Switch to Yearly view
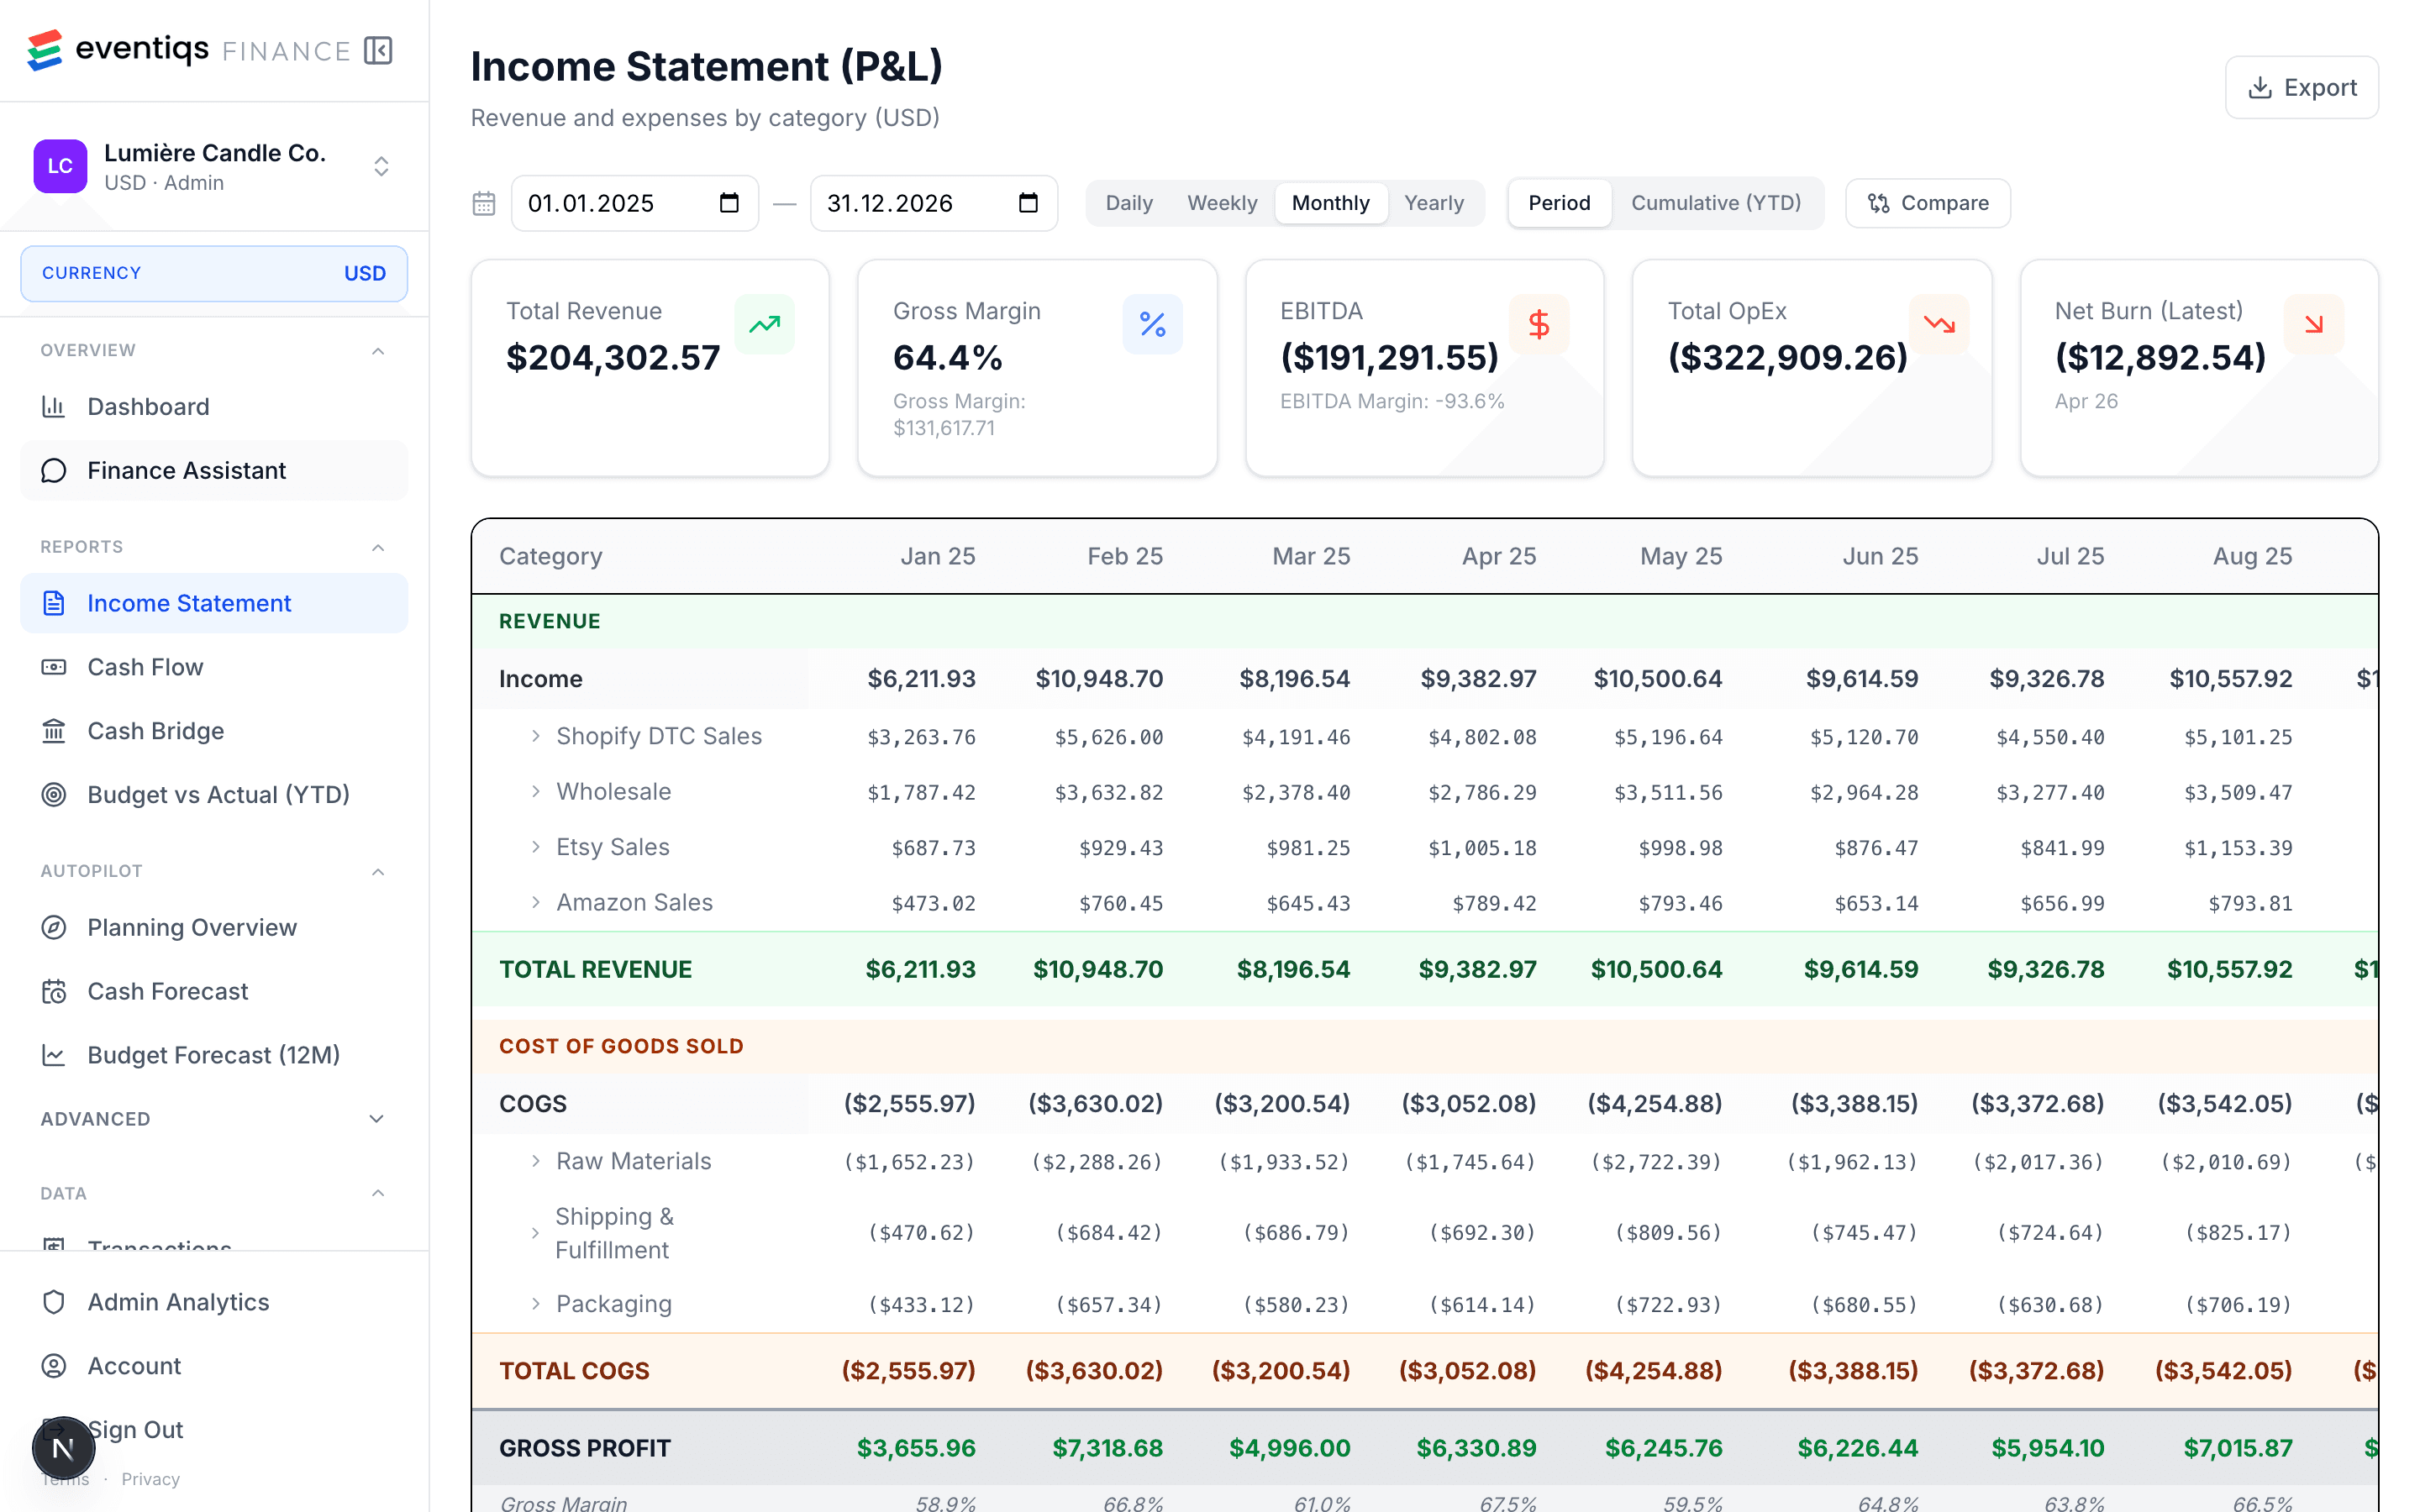2420x1512 pixels. (1434, 203)
